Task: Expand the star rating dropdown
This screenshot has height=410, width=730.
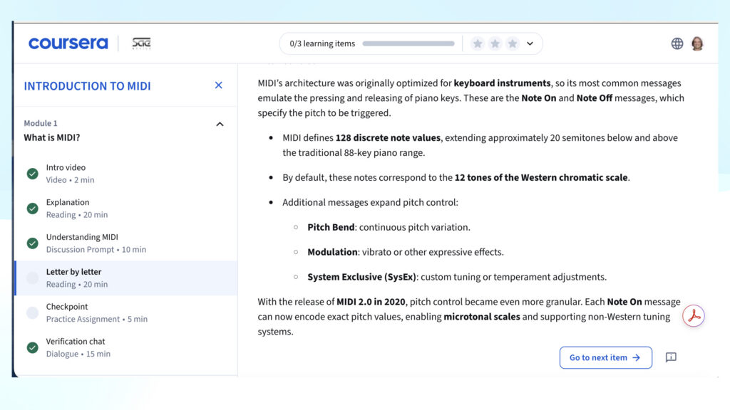Action: 529,43
